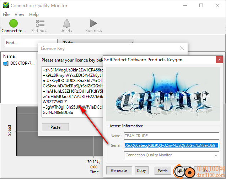Click the CRUDE banner image in the keygen

coord(163,94)
